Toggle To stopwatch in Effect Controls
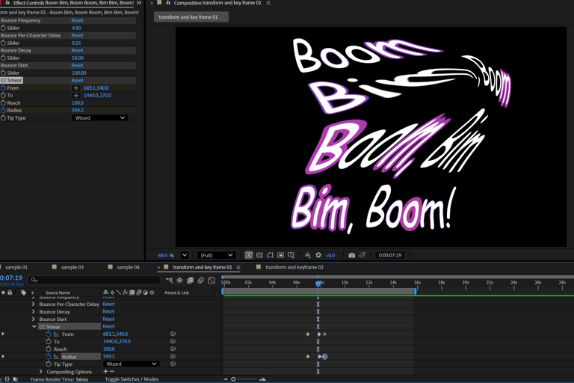Viewport: 574px width, 383px height. [3, 95]
